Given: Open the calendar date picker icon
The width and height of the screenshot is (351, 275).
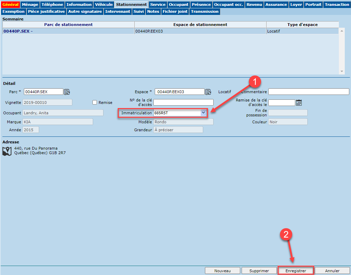Looking at the screenshot, I should tap(299, 103).
